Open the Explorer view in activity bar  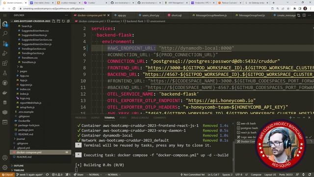[x=5, y=24]
